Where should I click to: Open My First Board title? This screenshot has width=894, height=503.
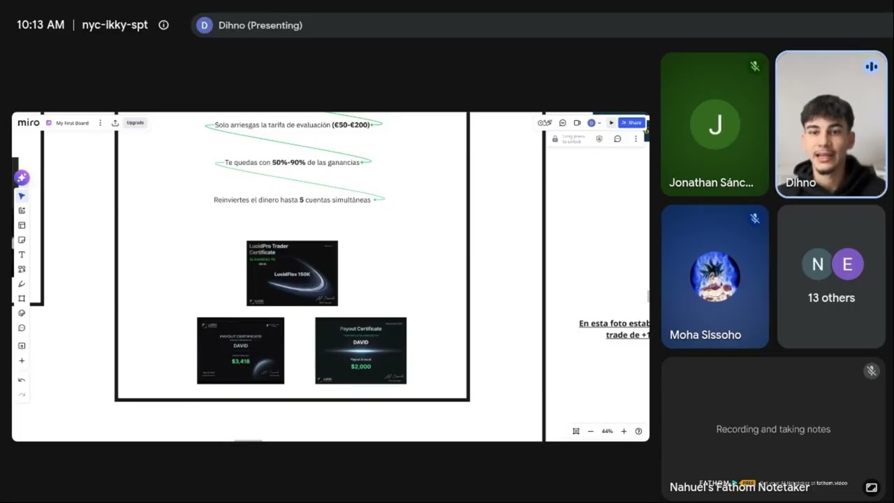click(x=72, y=123)
